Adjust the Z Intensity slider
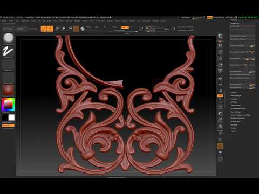Screen dimensions: 259x194 (x=126, y=31)
